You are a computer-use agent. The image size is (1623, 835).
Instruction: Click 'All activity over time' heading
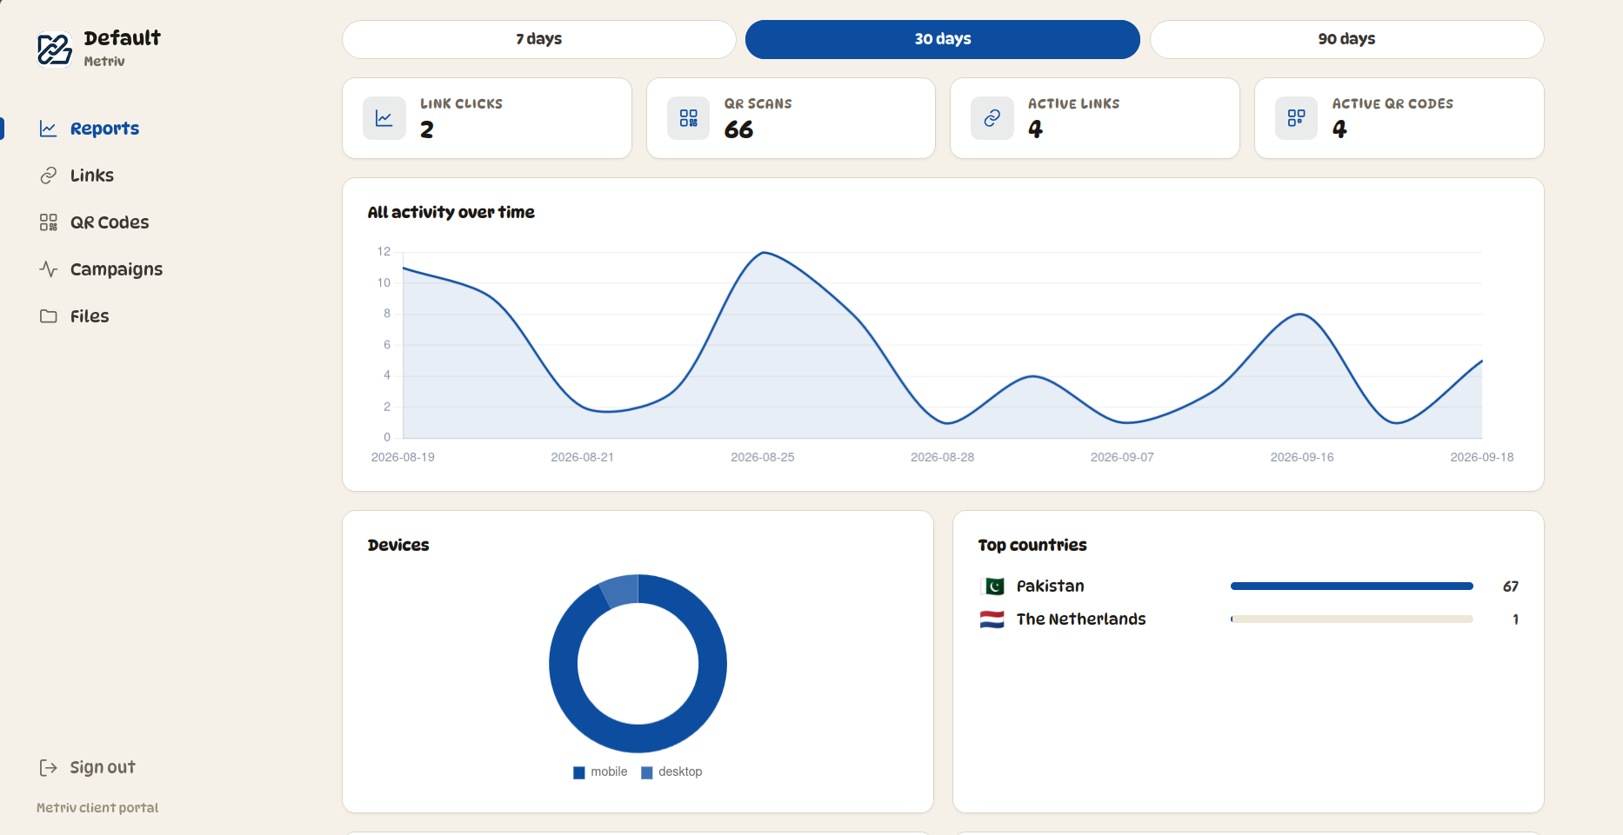coord(451,212)
